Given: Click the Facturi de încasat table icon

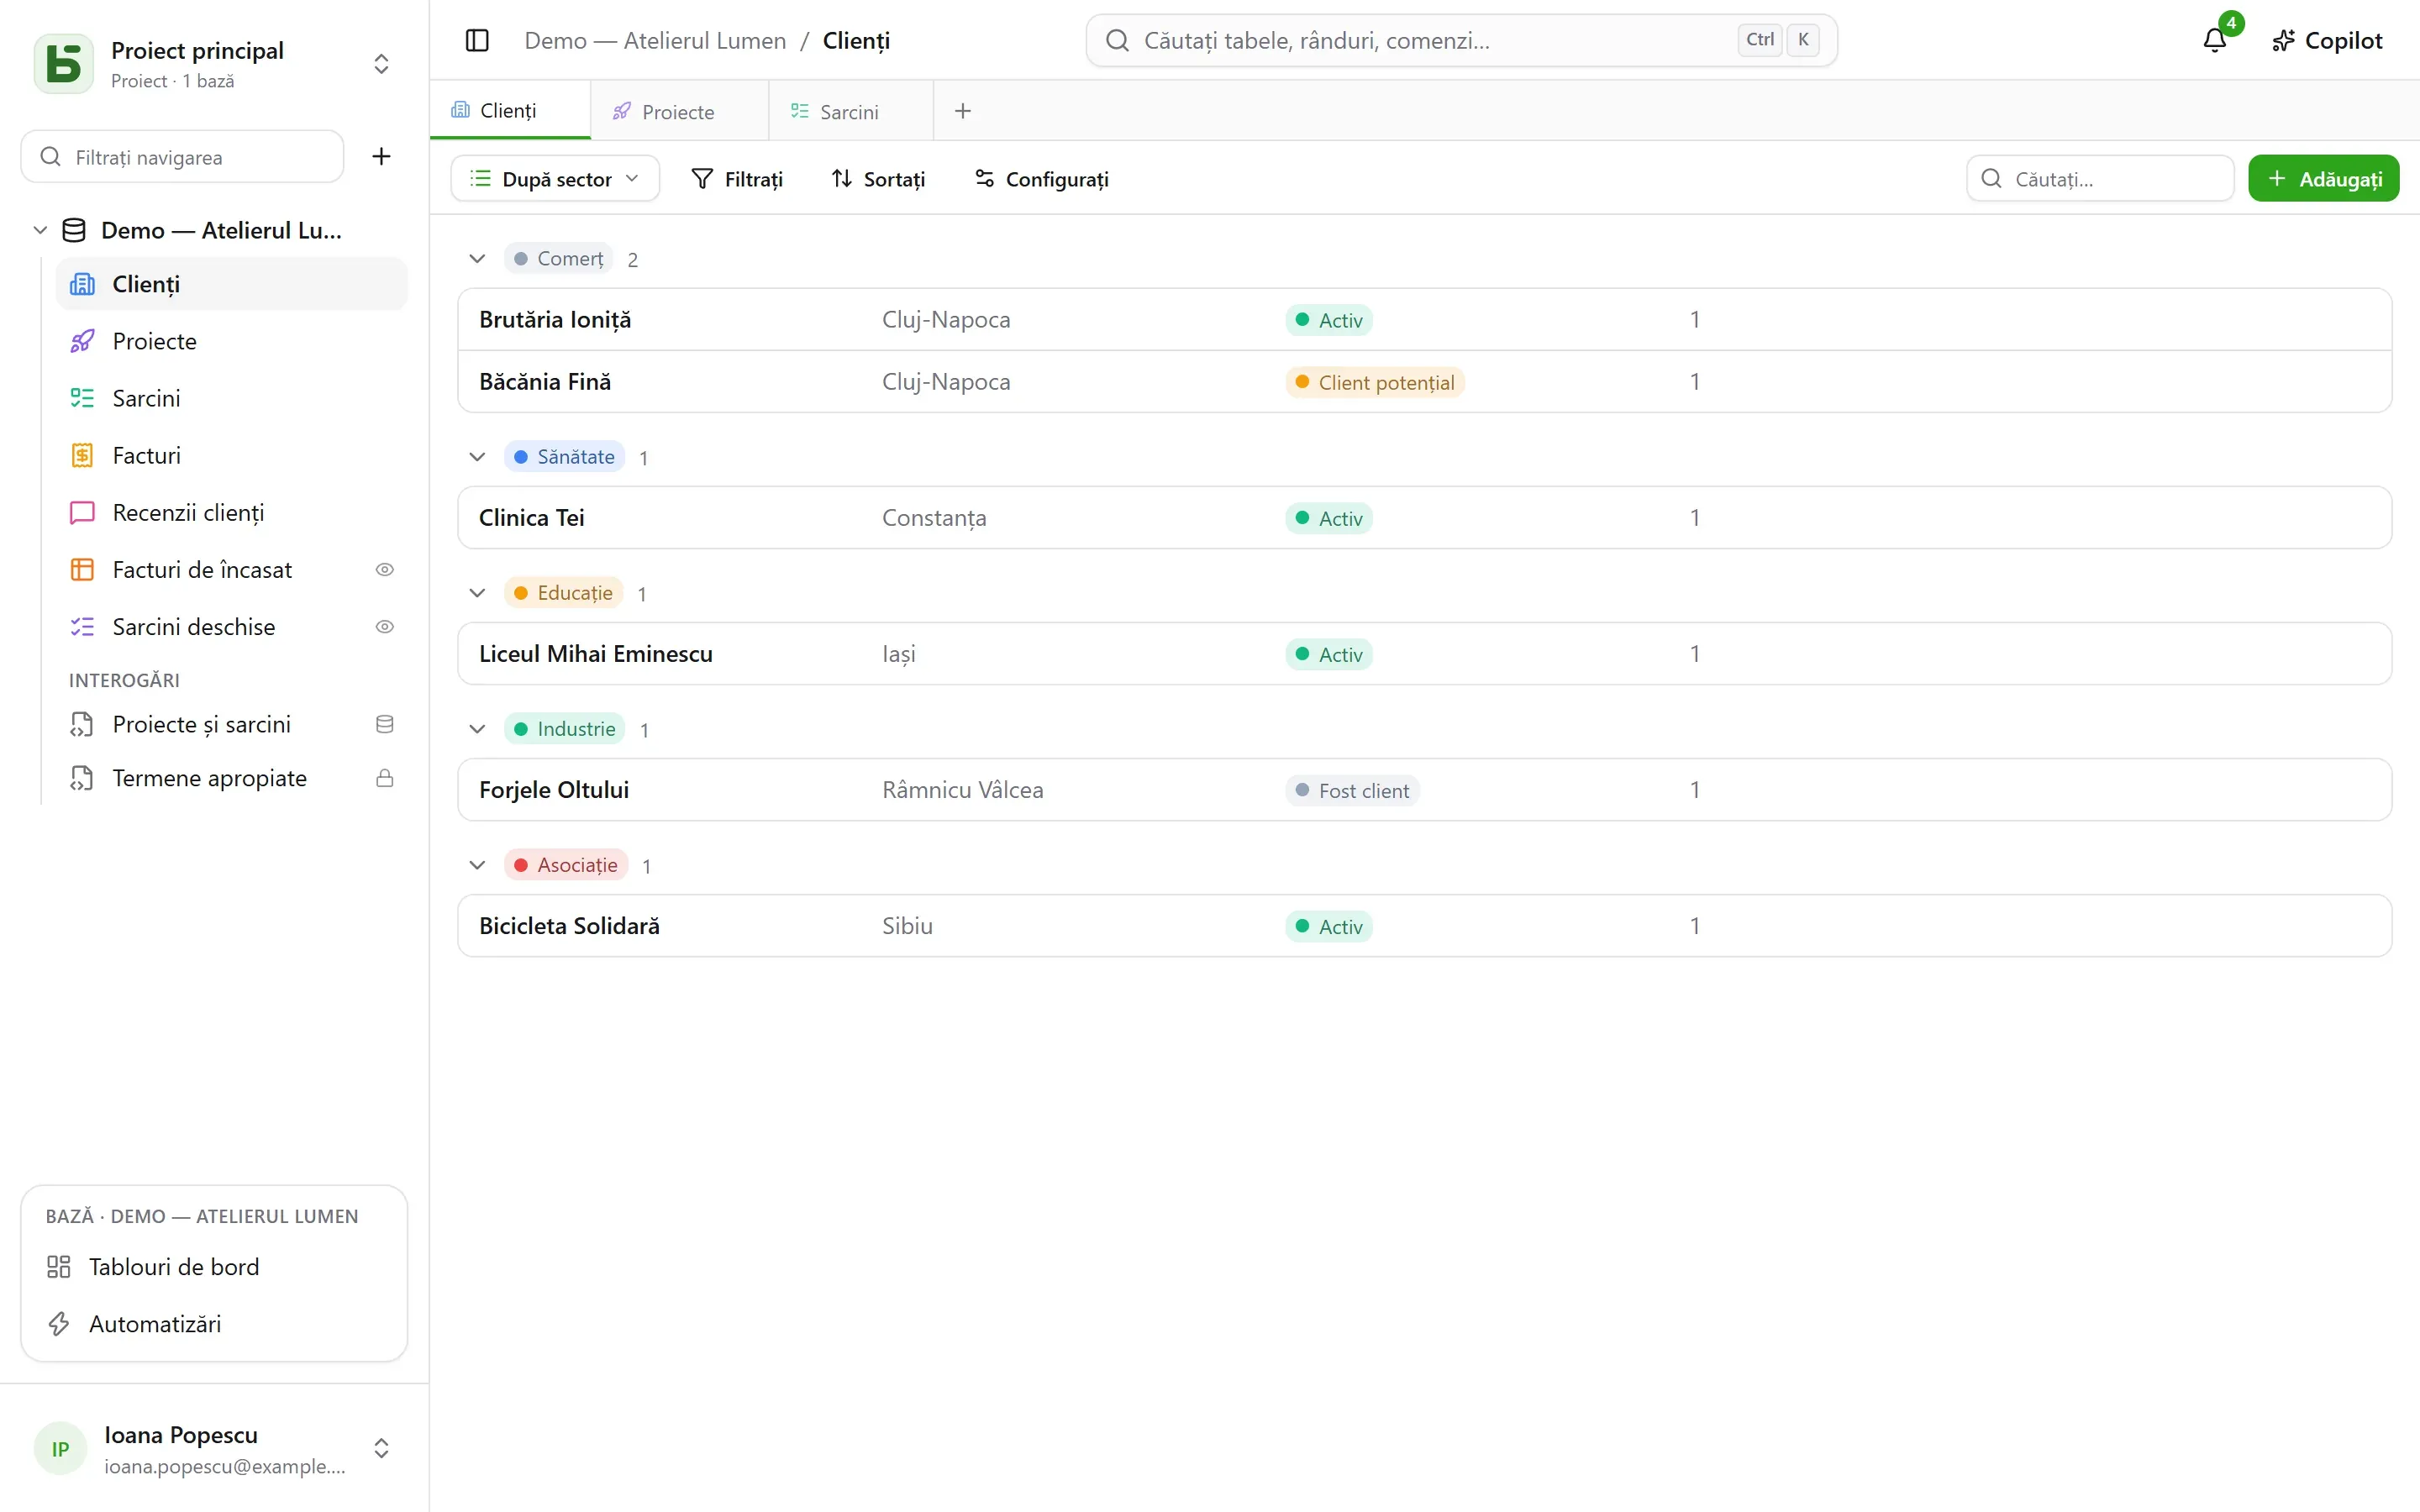Looking at the screenshot, I should (82, 569).
